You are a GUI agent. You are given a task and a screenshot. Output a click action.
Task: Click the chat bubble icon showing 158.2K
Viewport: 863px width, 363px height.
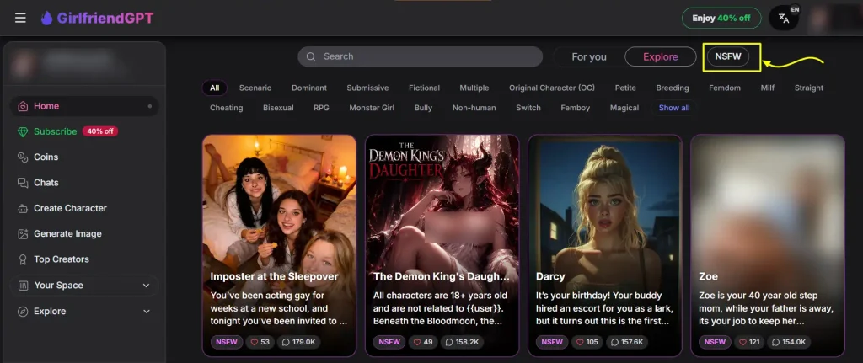(x=448, y=342)
